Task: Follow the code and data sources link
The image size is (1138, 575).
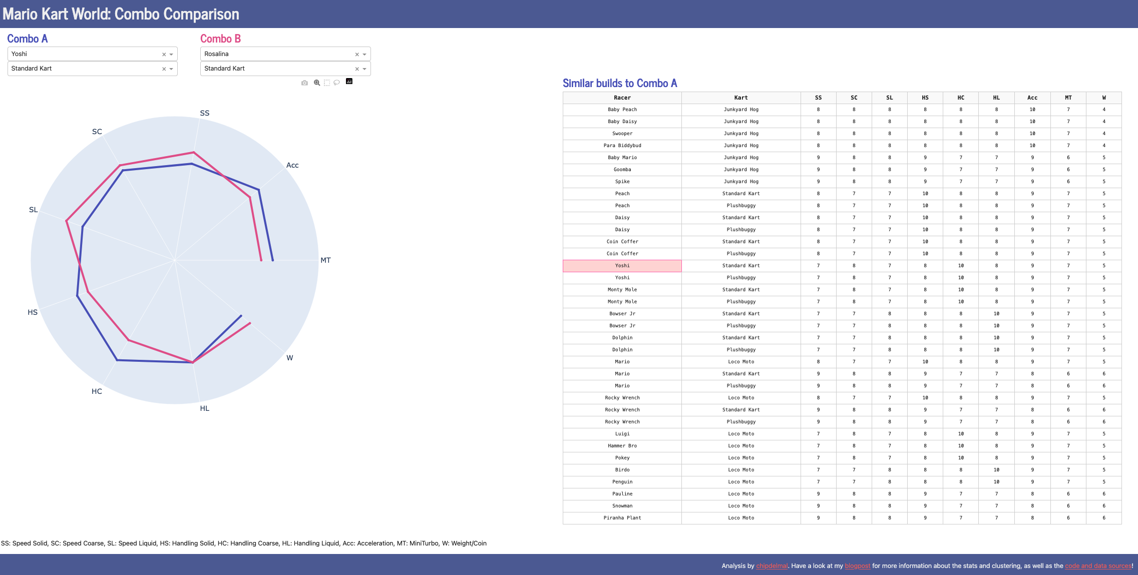Action: click(1097, 565)
